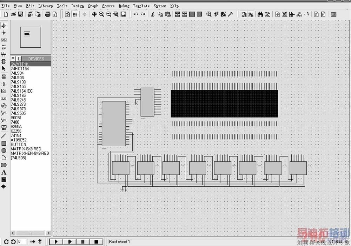Click the block copy icon
The width and height of the screenshot is (351, 246).
point(178,14)
